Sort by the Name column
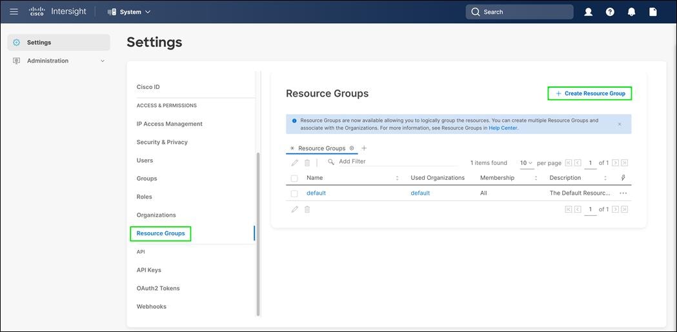 397,178
